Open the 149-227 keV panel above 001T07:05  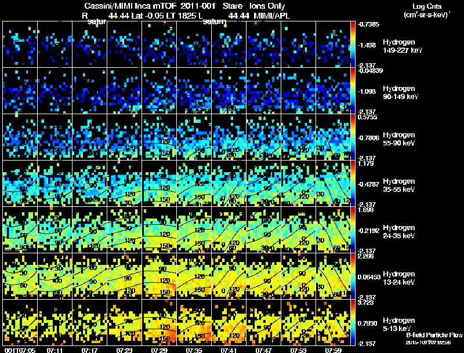20,44
